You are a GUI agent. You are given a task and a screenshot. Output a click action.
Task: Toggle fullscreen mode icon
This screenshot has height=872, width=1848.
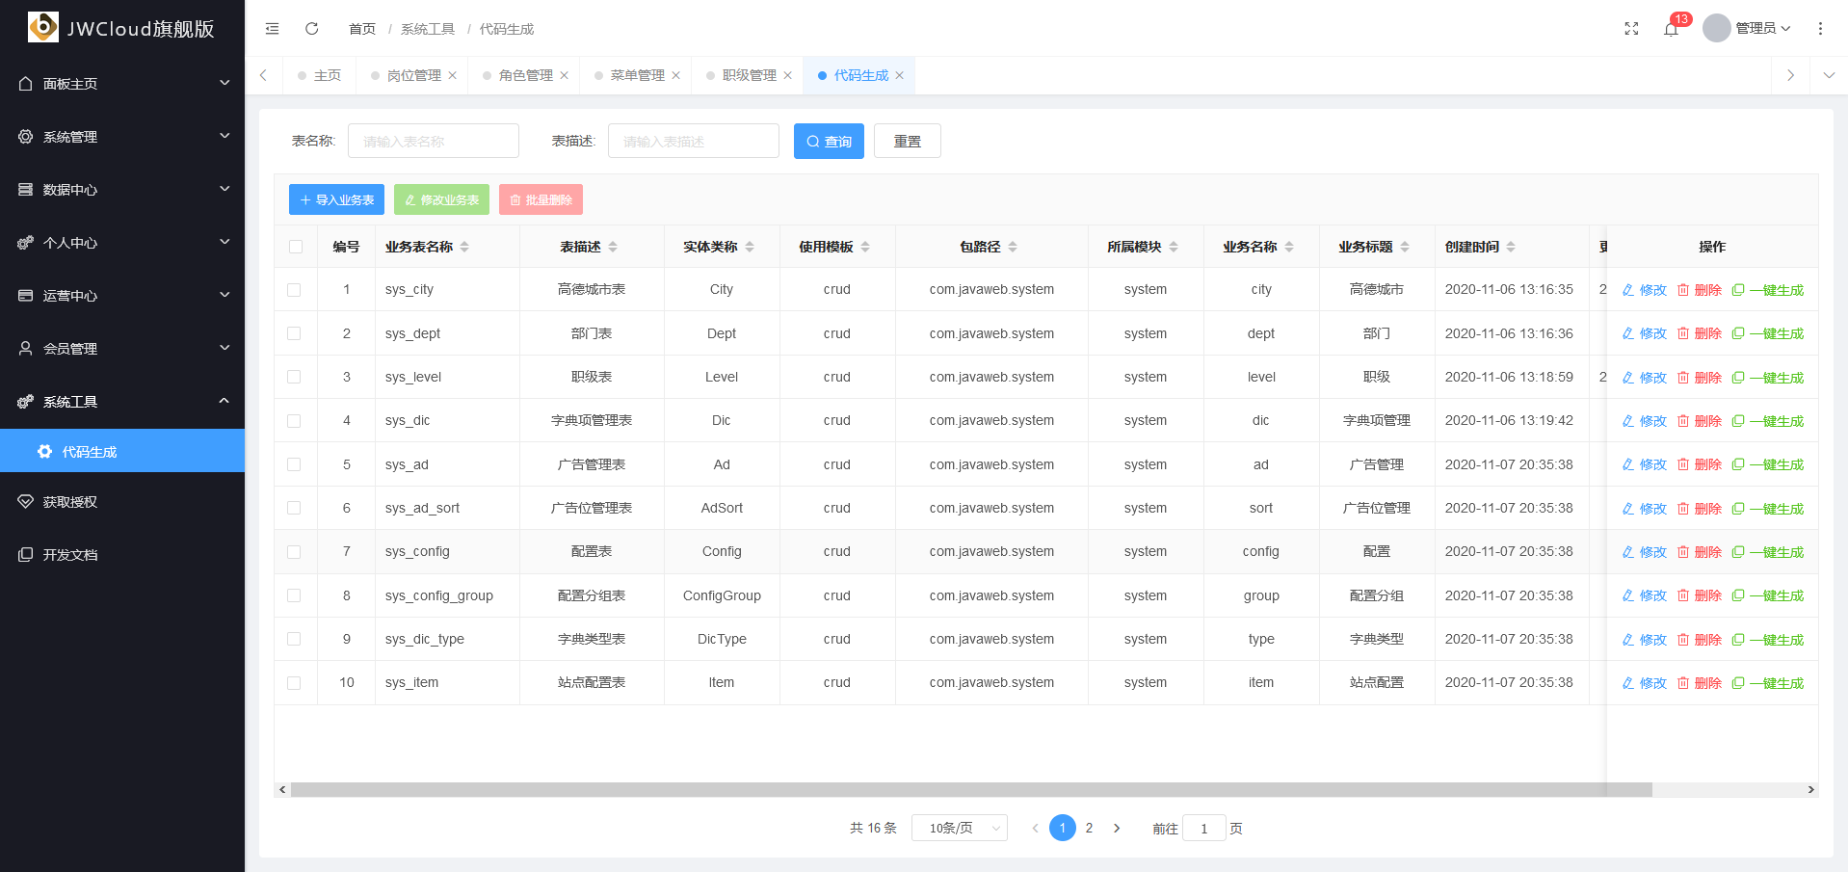1631,29
